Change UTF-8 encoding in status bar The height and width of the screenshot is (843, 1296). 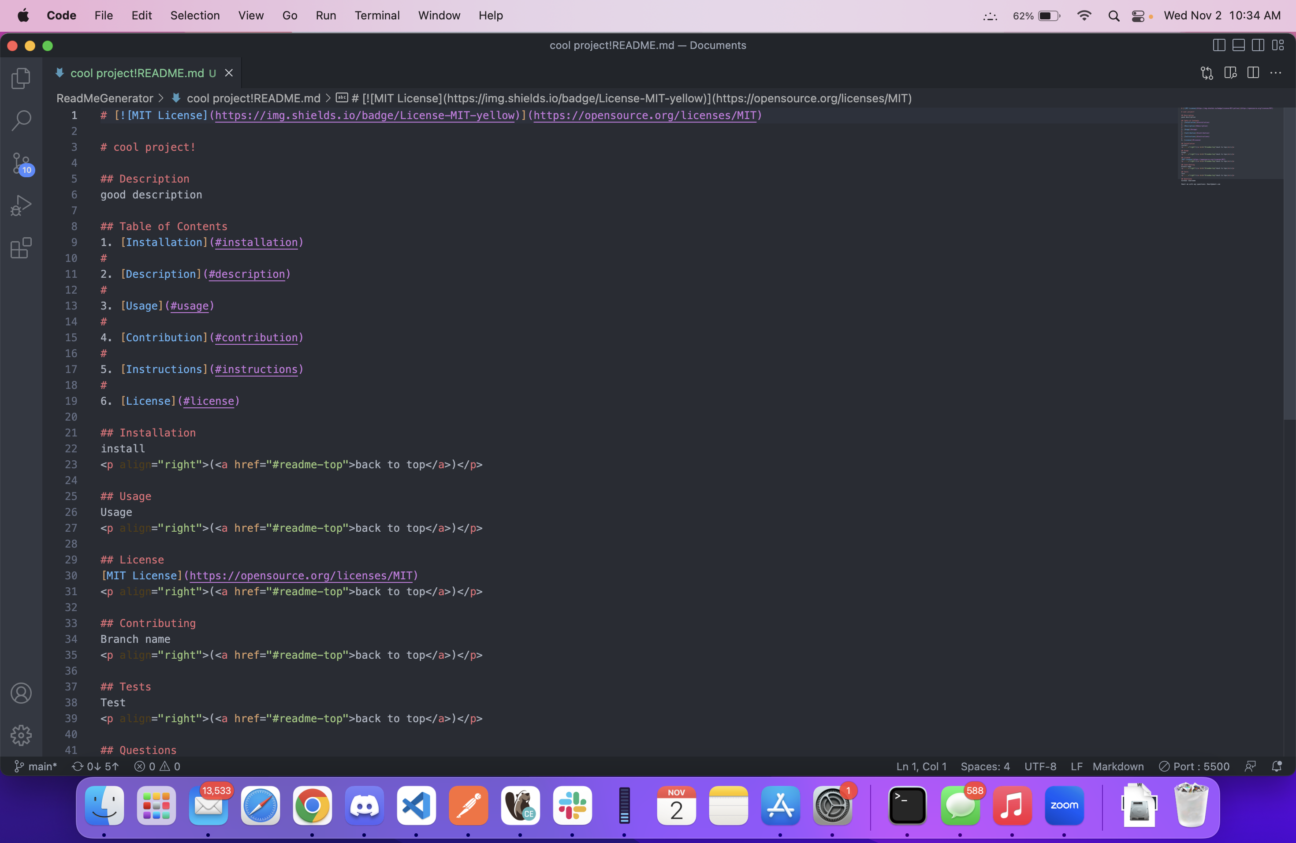[1040, 766]
